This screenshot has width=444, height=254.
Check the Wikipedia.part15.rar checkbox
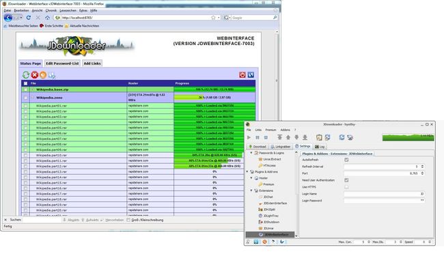(x=25, y=183)
